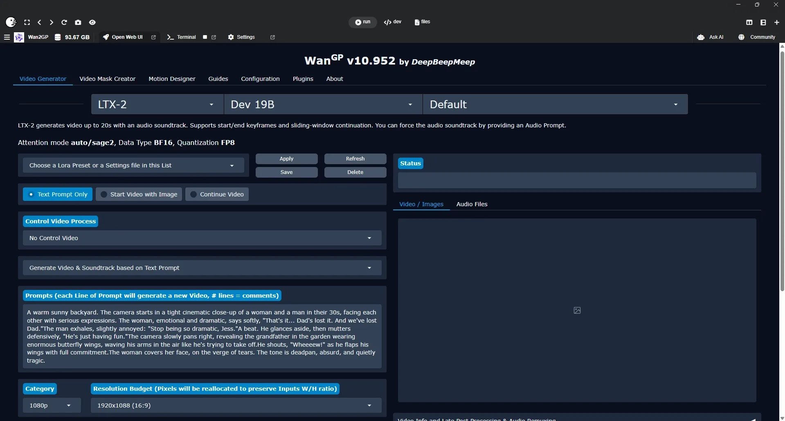Open the Pinokio home logo
The image size is (785, 421).
11,22
